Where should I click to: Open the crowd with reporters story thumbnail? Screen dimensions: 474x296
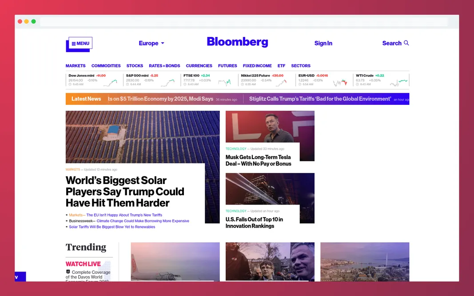click(270, 262)
